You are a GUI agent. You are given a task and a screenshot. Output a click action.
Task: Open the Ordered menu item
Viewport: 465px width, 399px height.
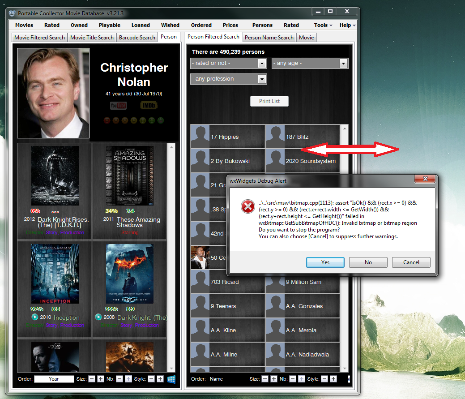(x=201, y=25)
